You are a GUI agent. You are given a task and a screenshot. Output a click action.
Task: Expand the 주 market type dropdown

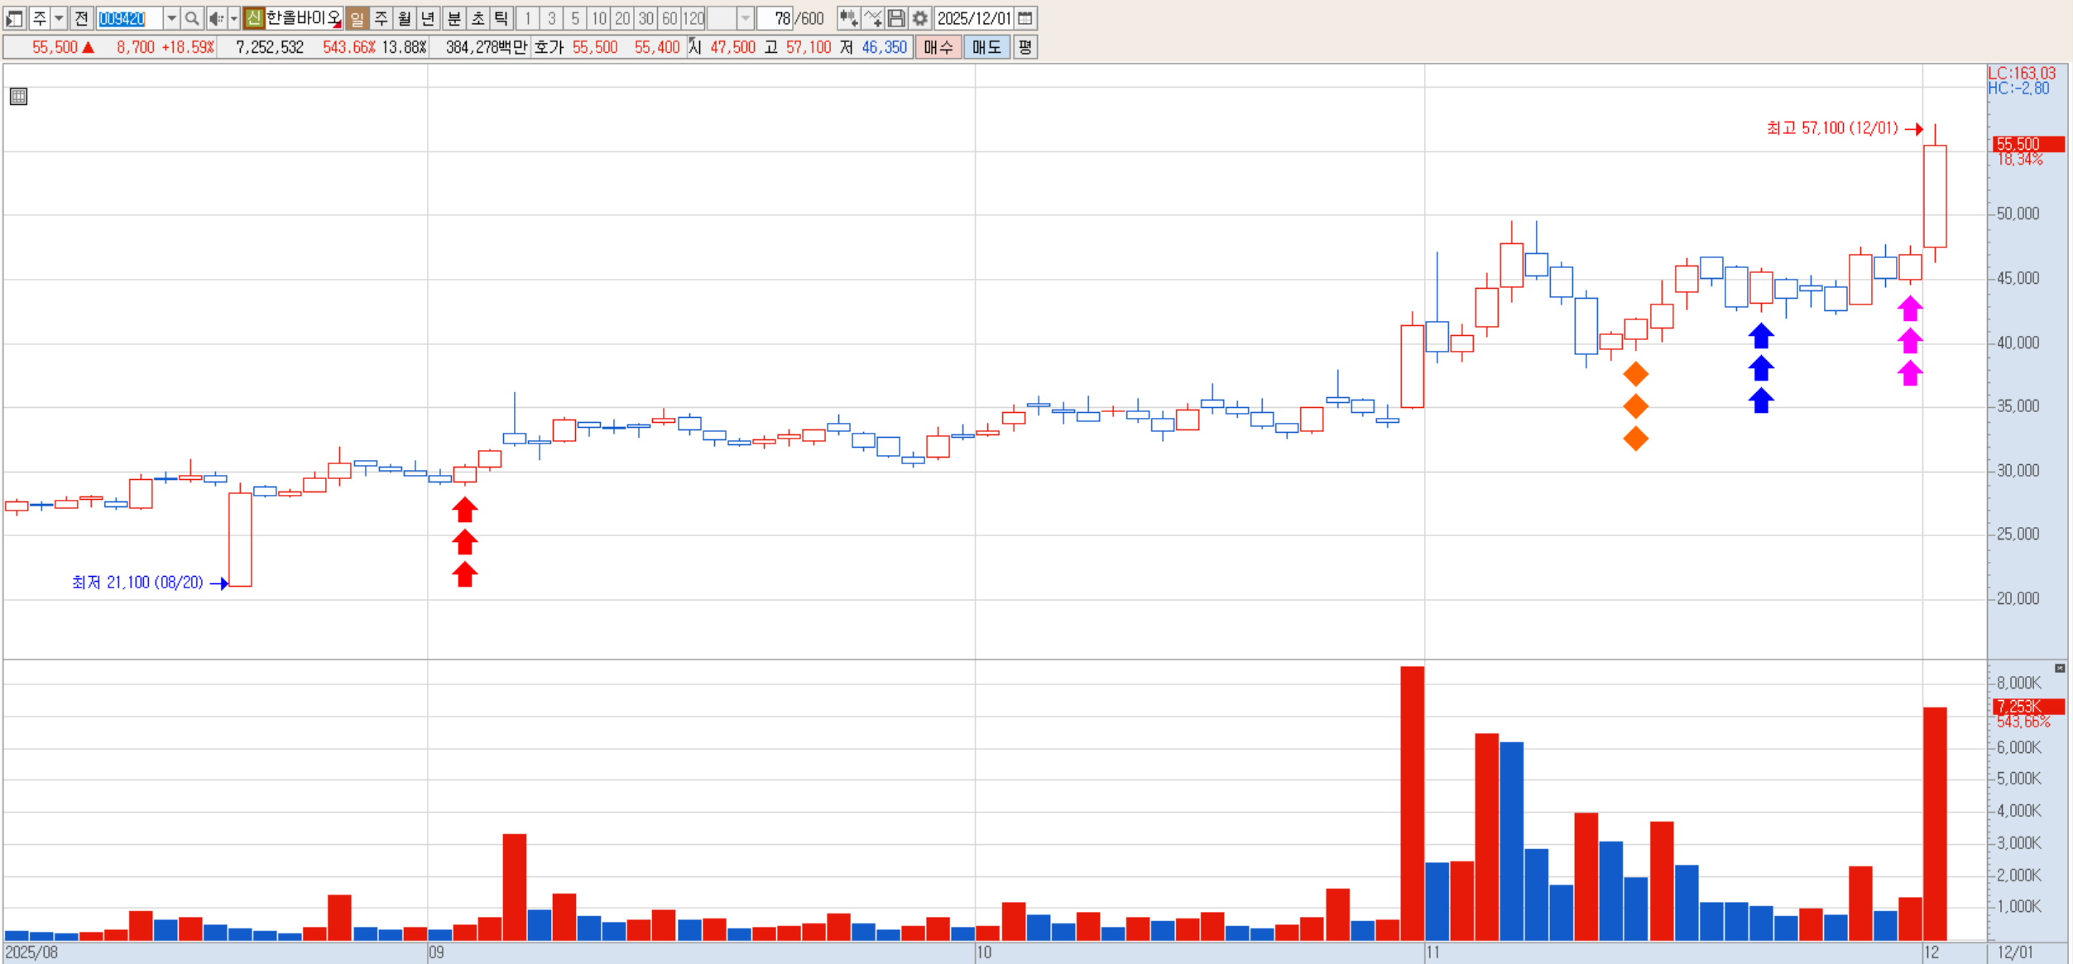coord(59,18)
